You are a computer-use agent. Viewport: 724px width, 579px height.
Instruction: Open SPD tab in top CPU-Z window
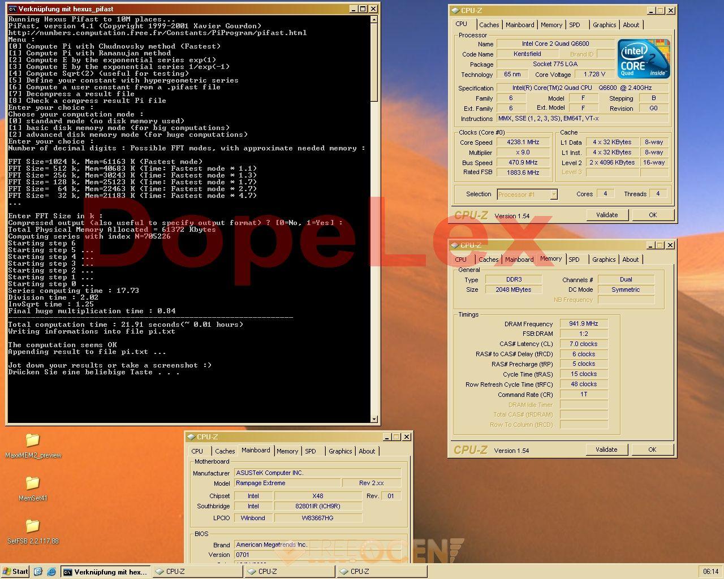tap(575, 25)
